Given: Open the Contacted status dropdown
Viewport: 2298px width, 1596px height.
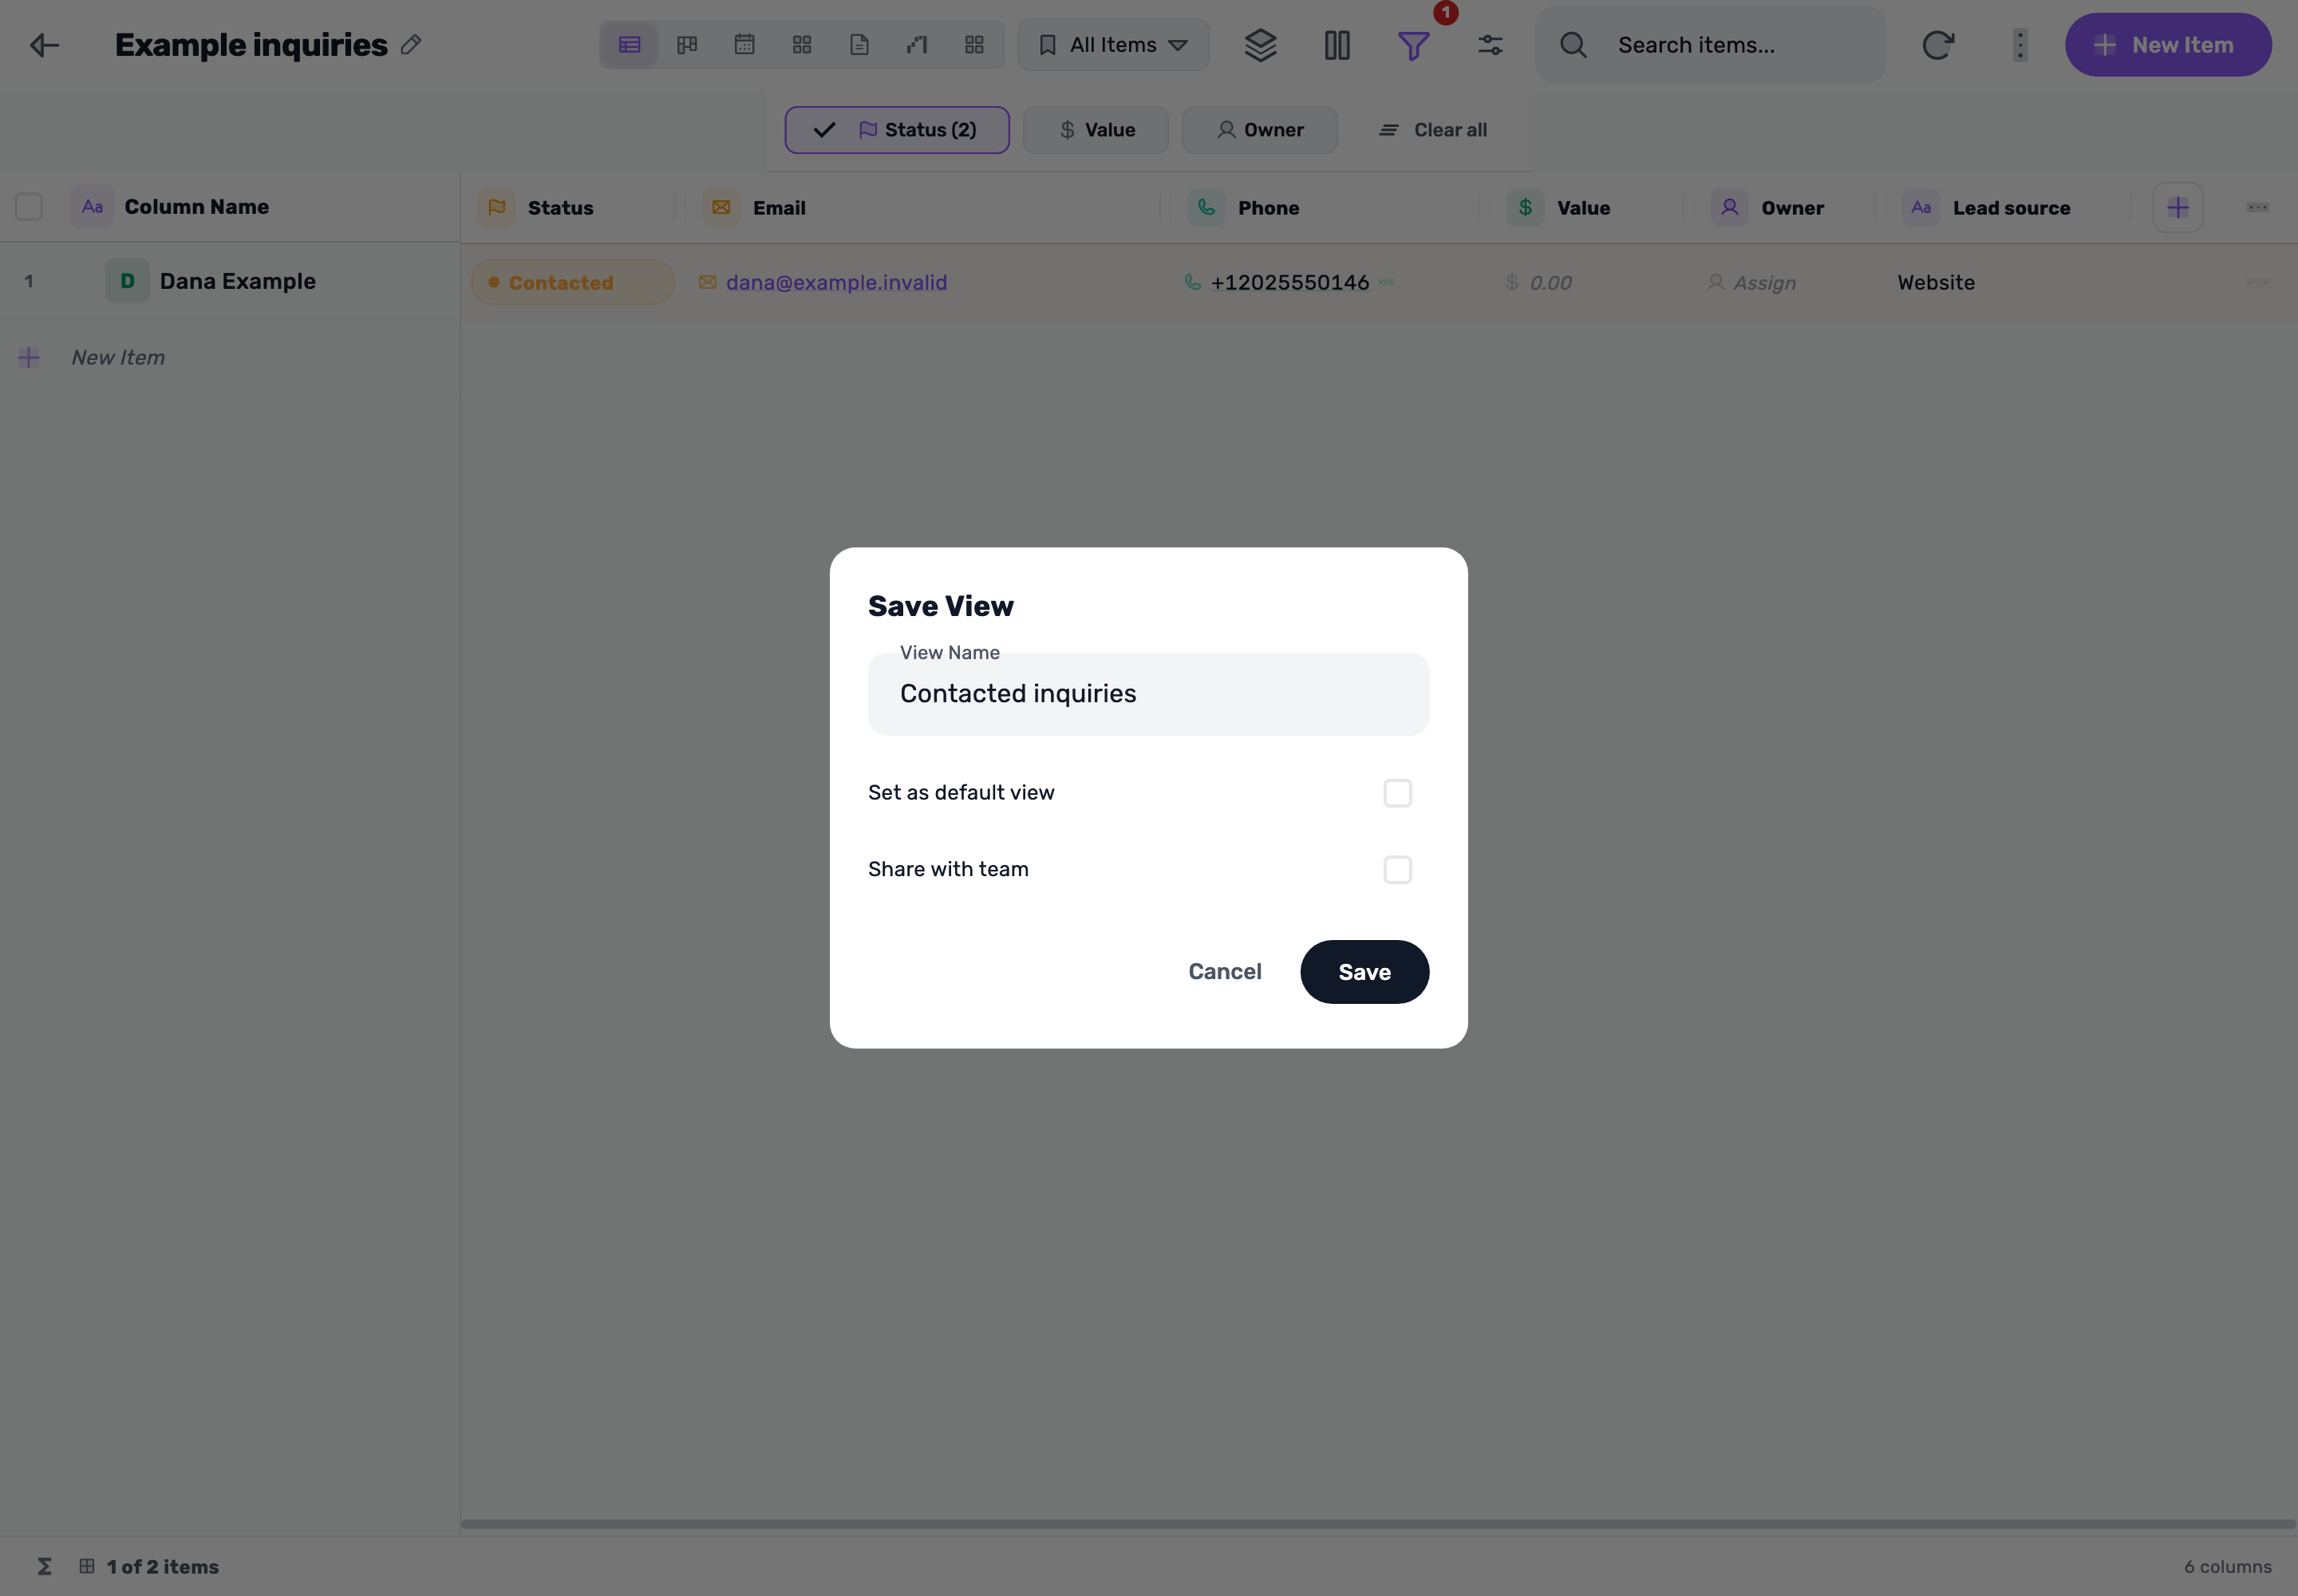Looking at the screenshot, I should coord(573,283).
